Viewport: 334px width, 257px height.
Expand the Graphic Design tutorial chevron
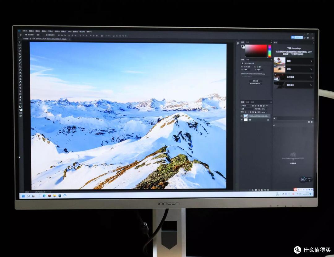[311, 85]
